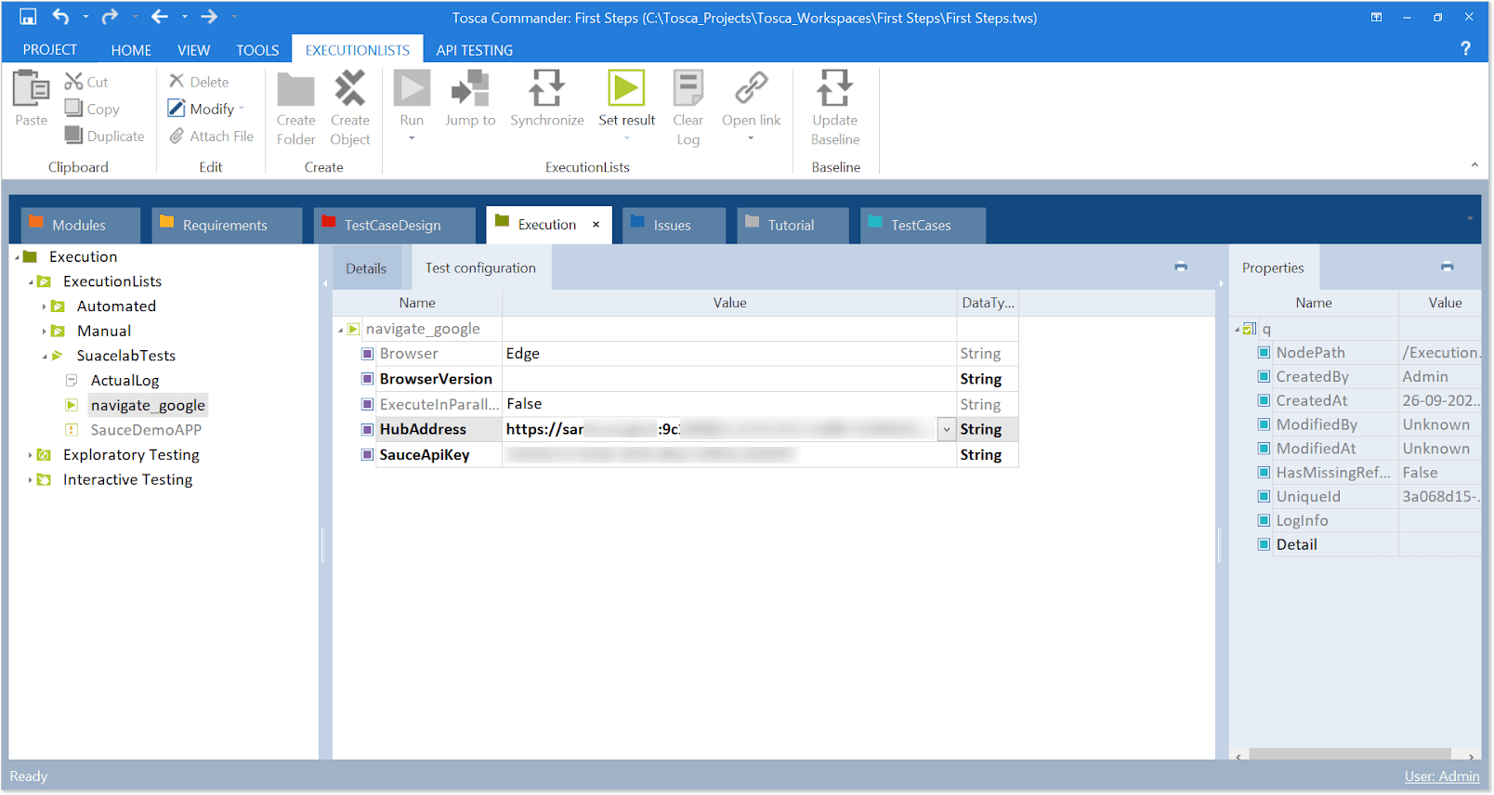Image resolution: width=1494 pixels, height=795 pixels.
Task: Click the BrowserVersion value field
Action: point(728,379)
